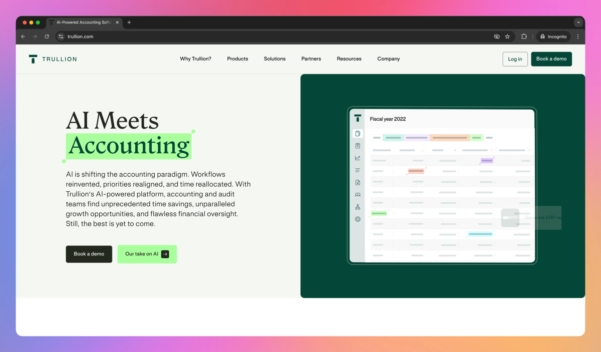This screenshot has width=601, height=352.
Task: Click Our take on AI button
Action: pyautogui.click(x=147, y=254)
